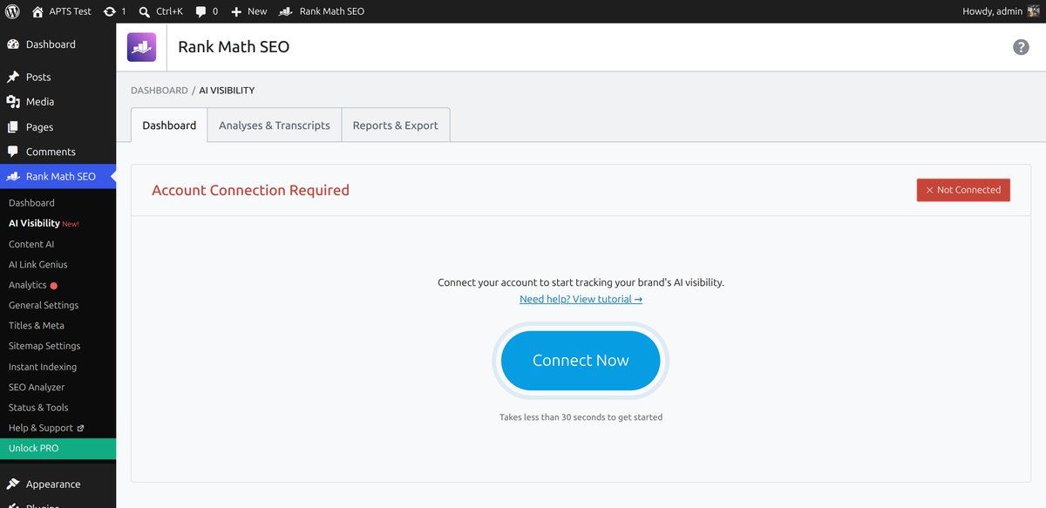Open AI Link Genius submenu item

[x=37, y=264]
